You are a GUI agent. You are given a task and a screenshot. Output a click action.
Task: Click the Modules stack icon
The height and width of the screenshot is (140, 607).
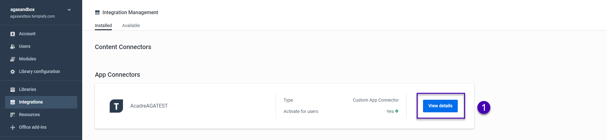click(x=13, y=59)
